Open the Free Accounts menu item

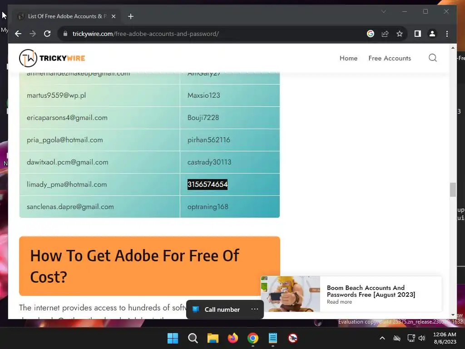(x=390, y=58)
